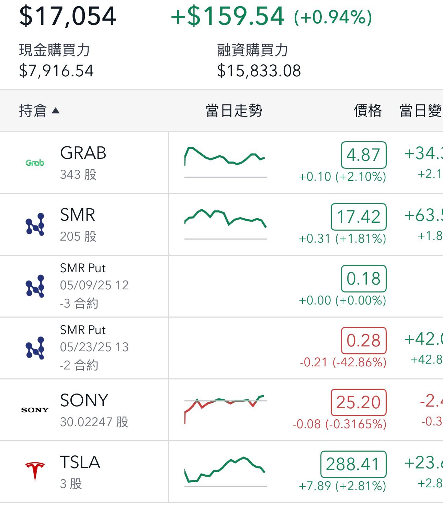
Task: Tap TSLA price box 288.41
Action: (x=353, y=464)
